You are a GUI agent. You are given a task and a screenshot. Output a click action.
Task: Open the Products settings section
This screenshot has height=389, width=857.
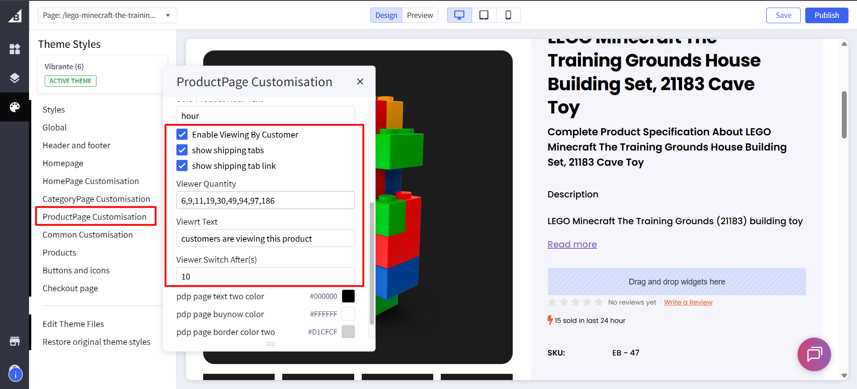pyautogui.click(x=59, y=252)
